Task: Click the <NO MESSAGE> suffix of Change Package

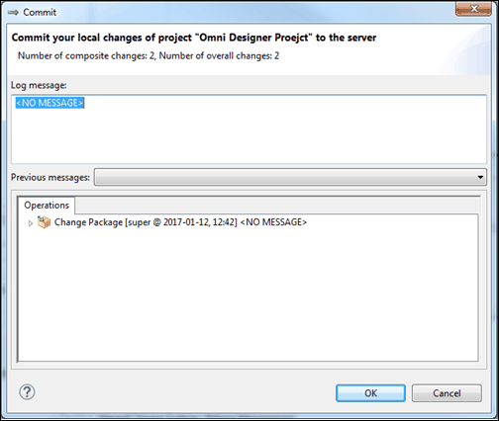Action: pyautogui.click(x=273, y=222)
